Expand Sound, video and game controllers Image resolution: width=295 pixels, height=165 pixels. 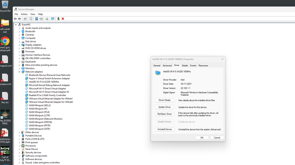tap(19, 162)
